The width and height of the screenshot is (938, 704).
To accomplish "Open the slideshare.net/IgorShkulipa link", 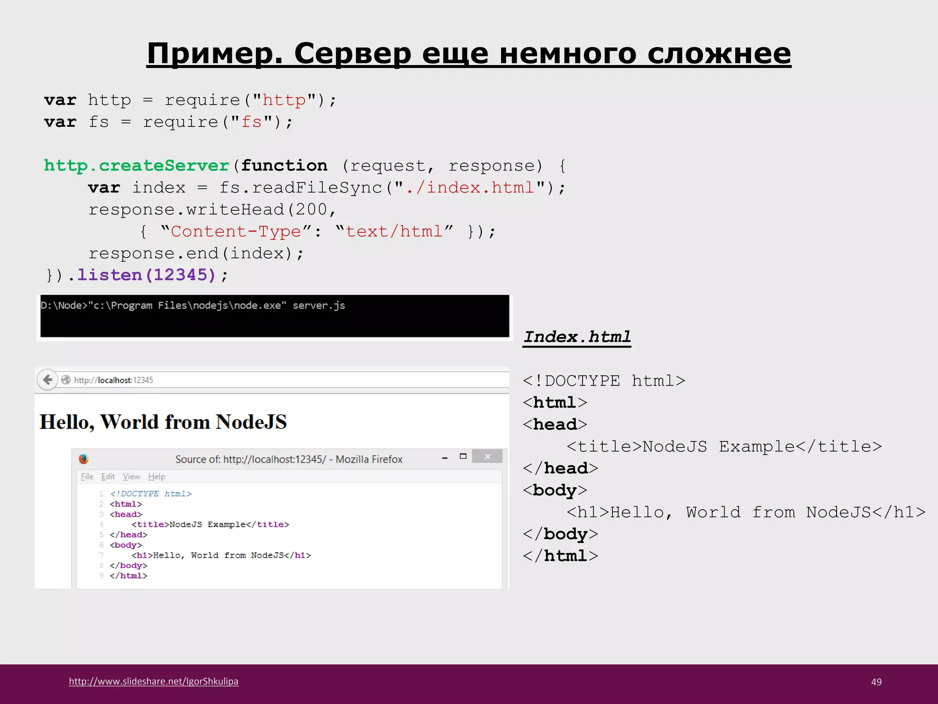I will [x=153, y=682].
